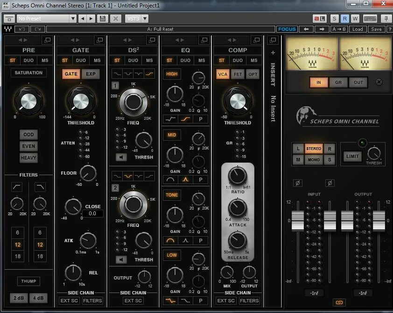The image size is (393, 313).
Task: Click the A→B compare button
Action: [x=340, y=28]
